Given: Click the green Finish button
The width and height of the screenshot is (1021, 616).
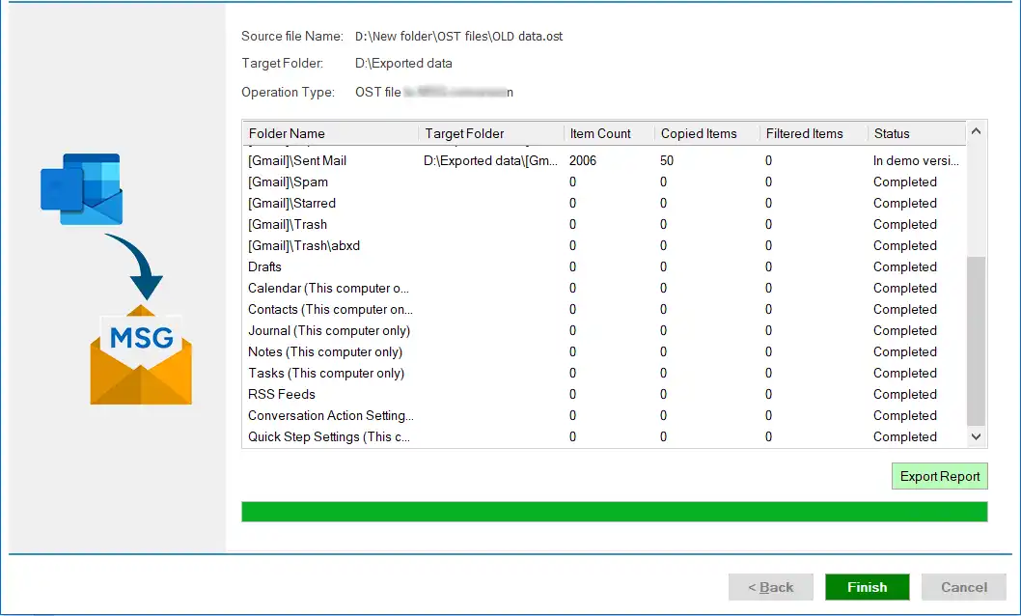Looking at the screenshot, I should coord(867,587).
